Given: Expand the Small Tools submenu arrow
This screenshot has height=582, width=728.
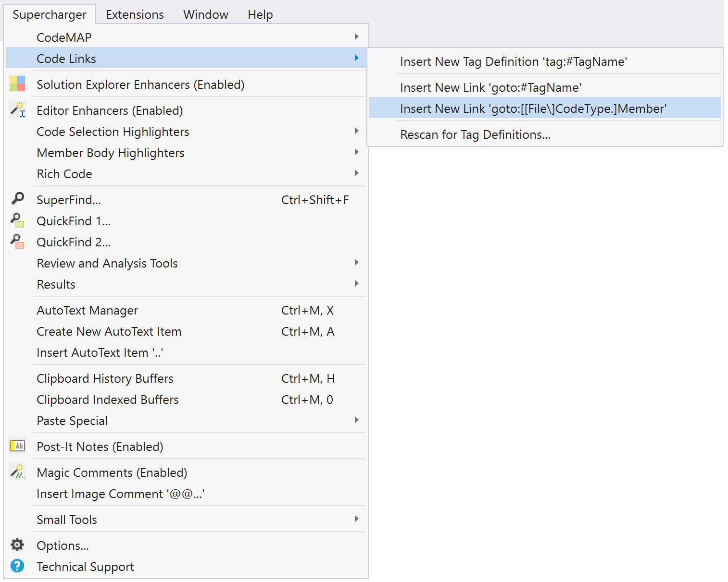Looking at the screenshot, I should pyautogui.click(x=356, y=519).
